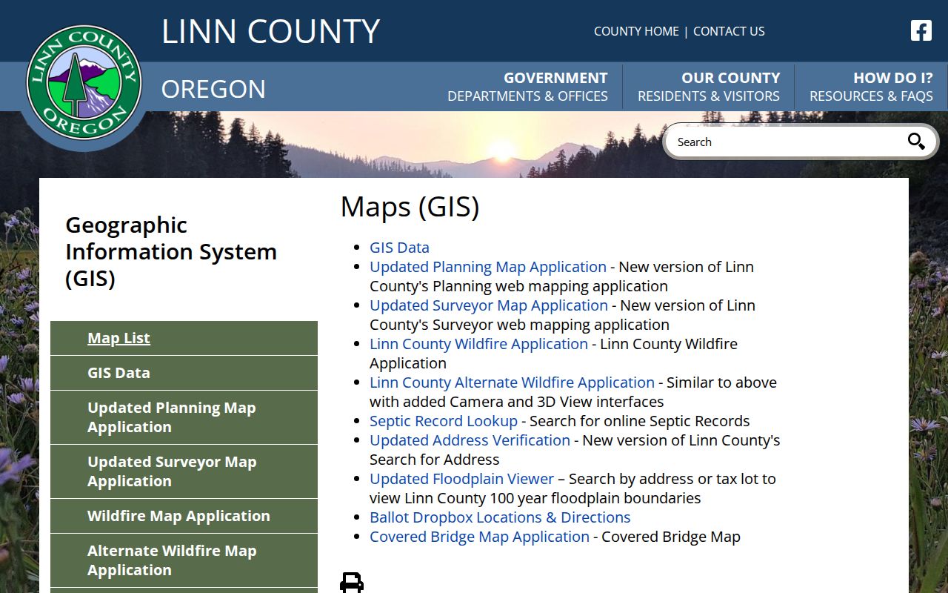Click the GIS Data link in the list
Image resolution: width=948 pixels, height=593 pixels.
click(399, 248)
